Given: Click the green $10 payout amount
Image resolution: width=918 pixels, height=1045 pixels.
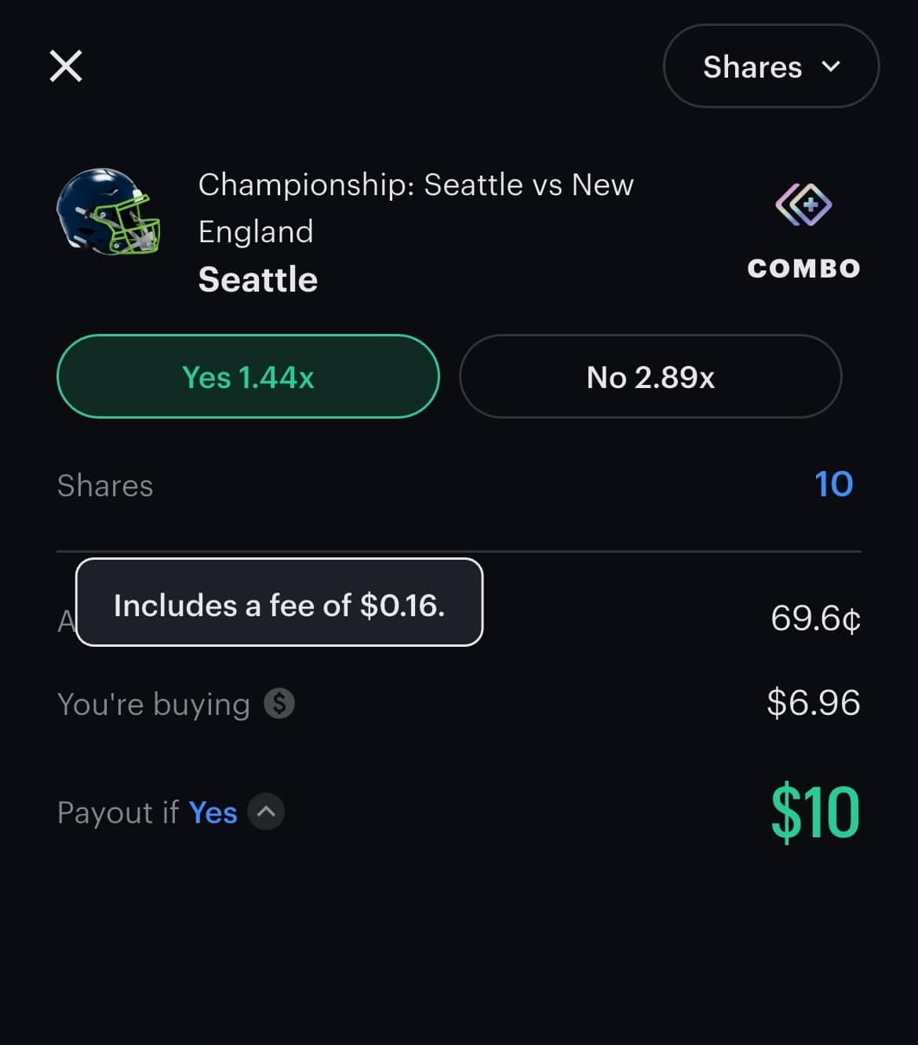Looking at the screenshot, I should tap(815, 812).
